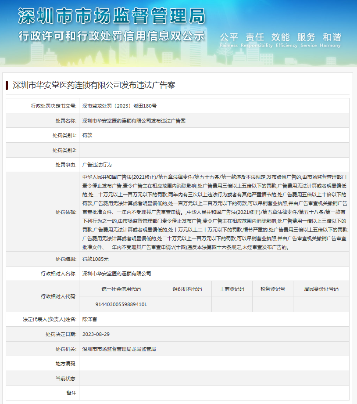Click the 罚款1085元 value
Viewport: 357px width, 404px height.
click(96, 259)
